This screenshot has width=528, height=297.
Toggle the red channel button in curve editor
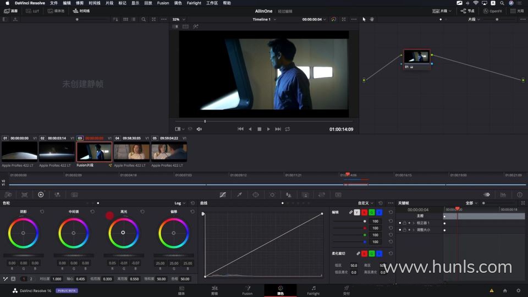coord(364,212)
